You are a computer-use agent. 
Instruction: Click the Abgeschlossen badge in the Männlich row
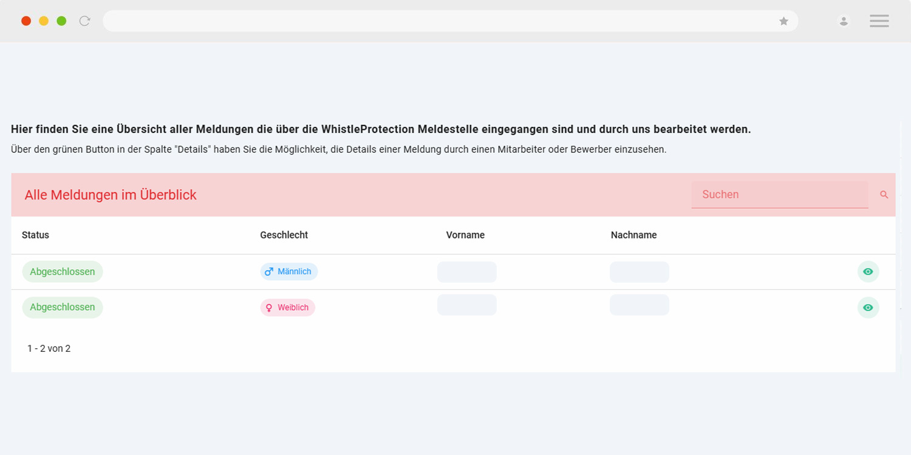[63, 272]
